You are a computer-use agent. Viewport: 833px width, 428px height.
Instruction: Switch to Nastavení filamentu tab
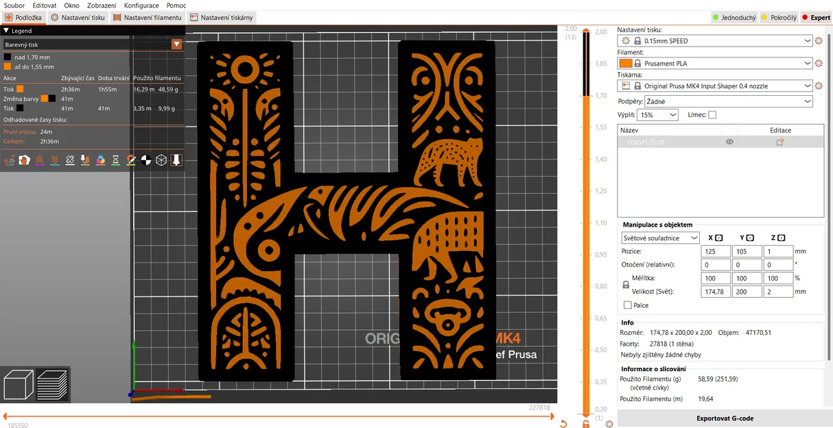[147, 17]
